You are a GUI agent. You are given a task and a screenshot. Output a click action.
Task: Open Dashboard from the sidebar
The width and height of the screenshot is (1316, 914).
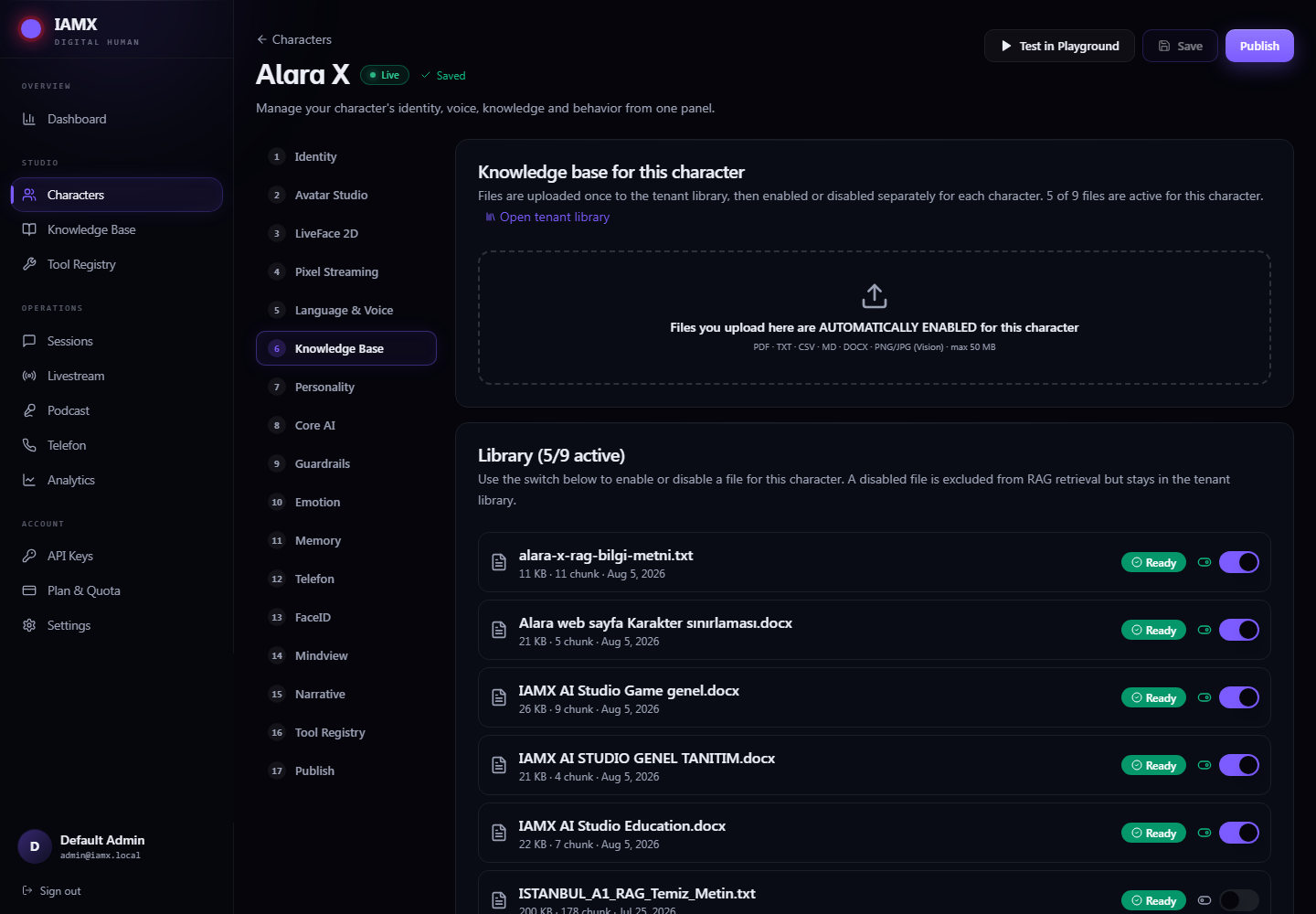click(117, 119)
